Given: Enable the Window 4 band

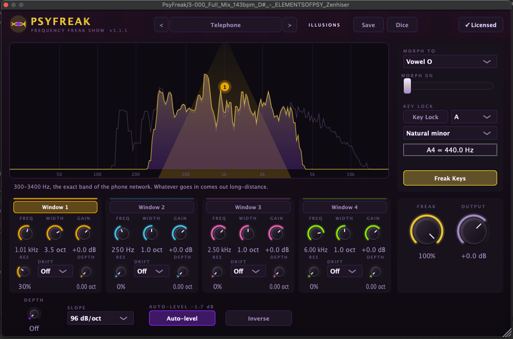Looking at the screenshot, I should (345, 207).
